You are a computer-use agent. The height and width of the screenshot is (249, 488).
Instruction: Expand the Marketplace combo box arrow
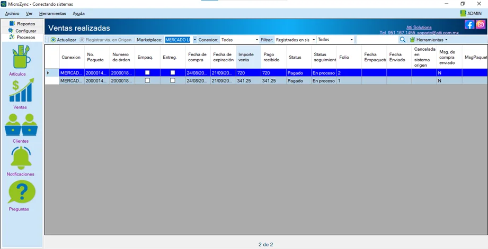coord(194,40)
